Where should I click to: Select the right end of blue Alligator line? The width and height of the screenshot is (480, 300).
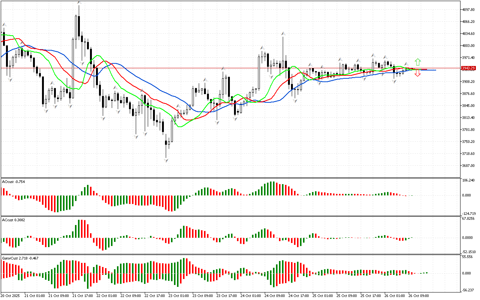pyautogui.click(x=435, y=70)
